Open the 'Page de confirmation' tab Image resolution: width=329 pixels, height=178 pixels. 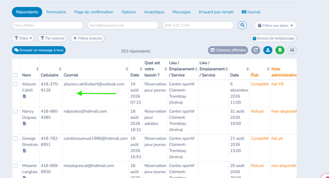94,12
